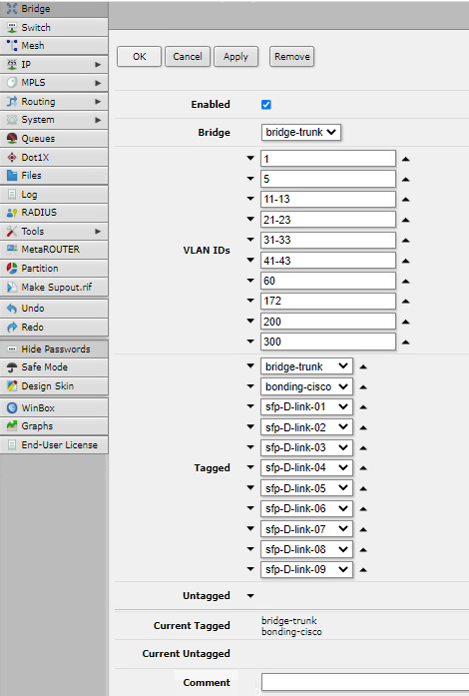
Task: Click the Make Supout.rif icon
Action: tap(12, 288)
